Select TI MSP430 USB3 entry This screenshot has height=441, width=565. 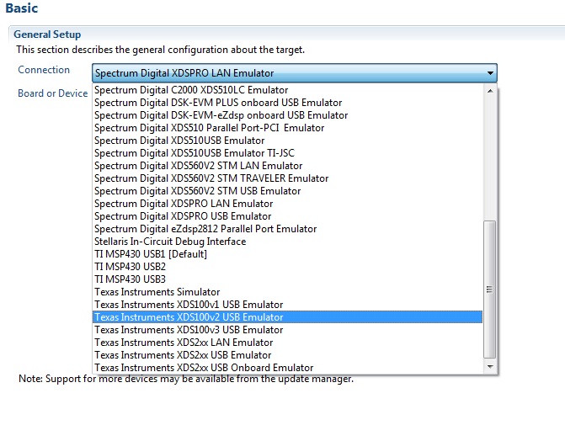(287, 279)
